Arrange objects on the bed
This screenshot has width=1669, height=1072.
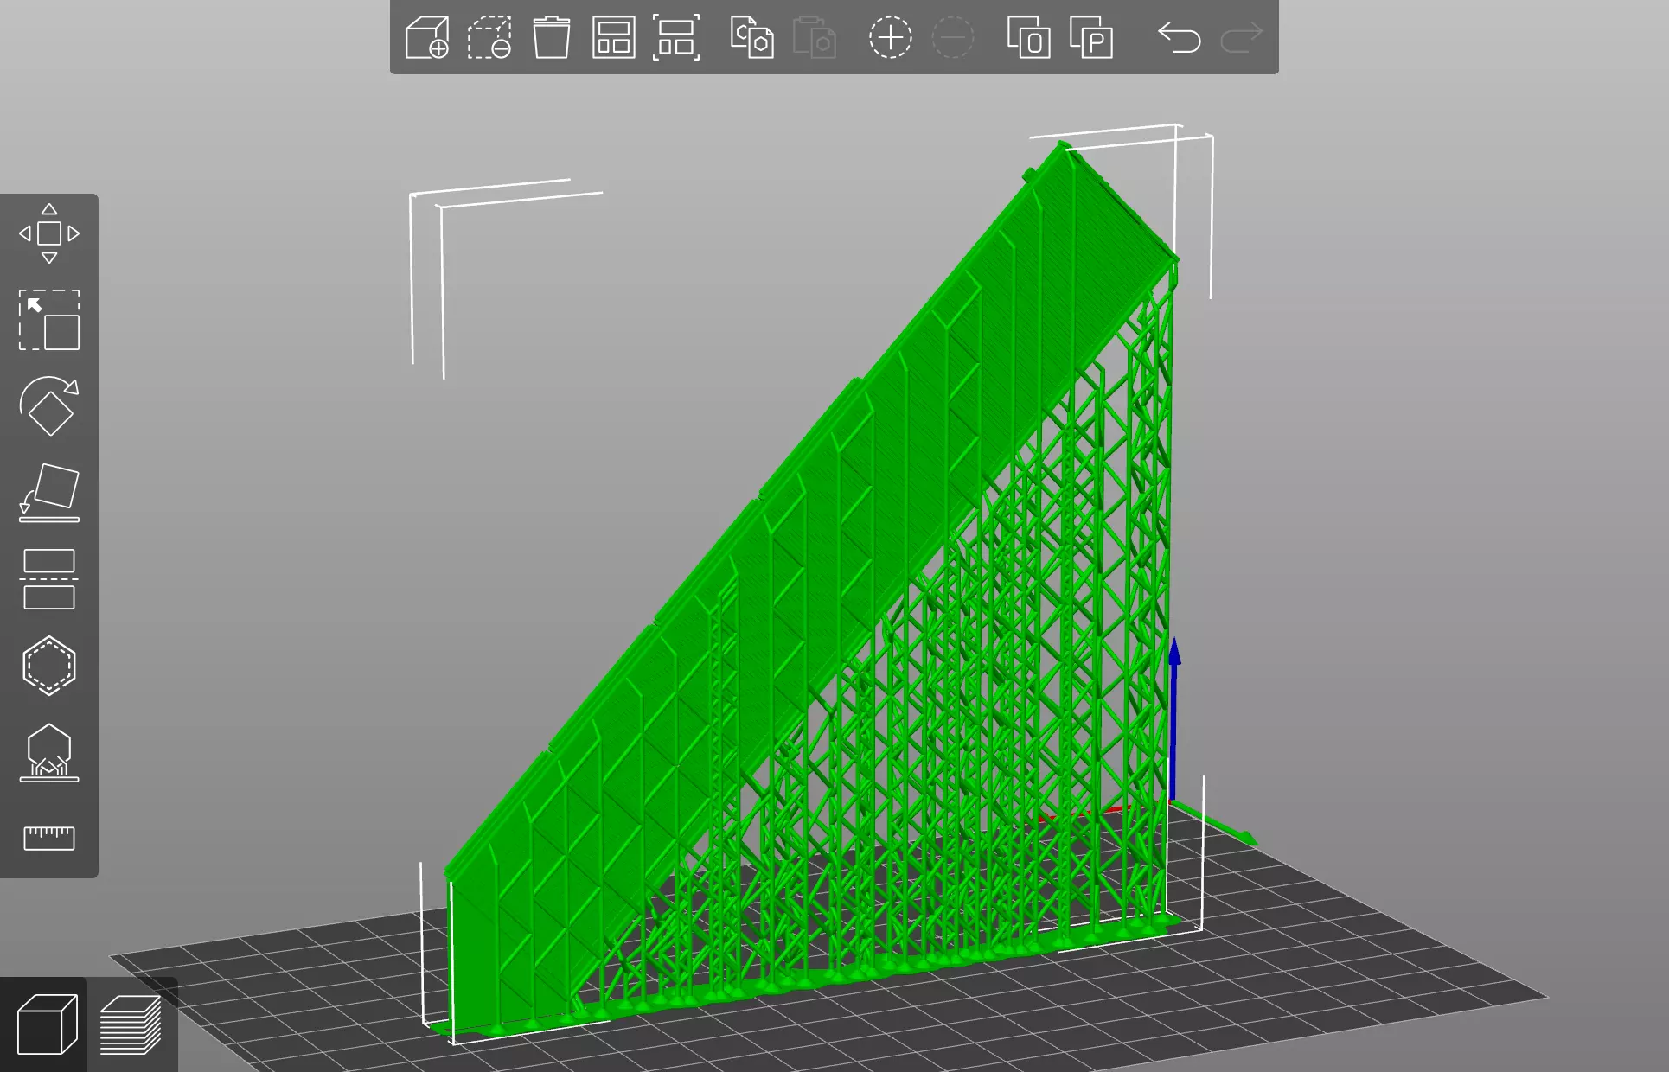[613, 38]
